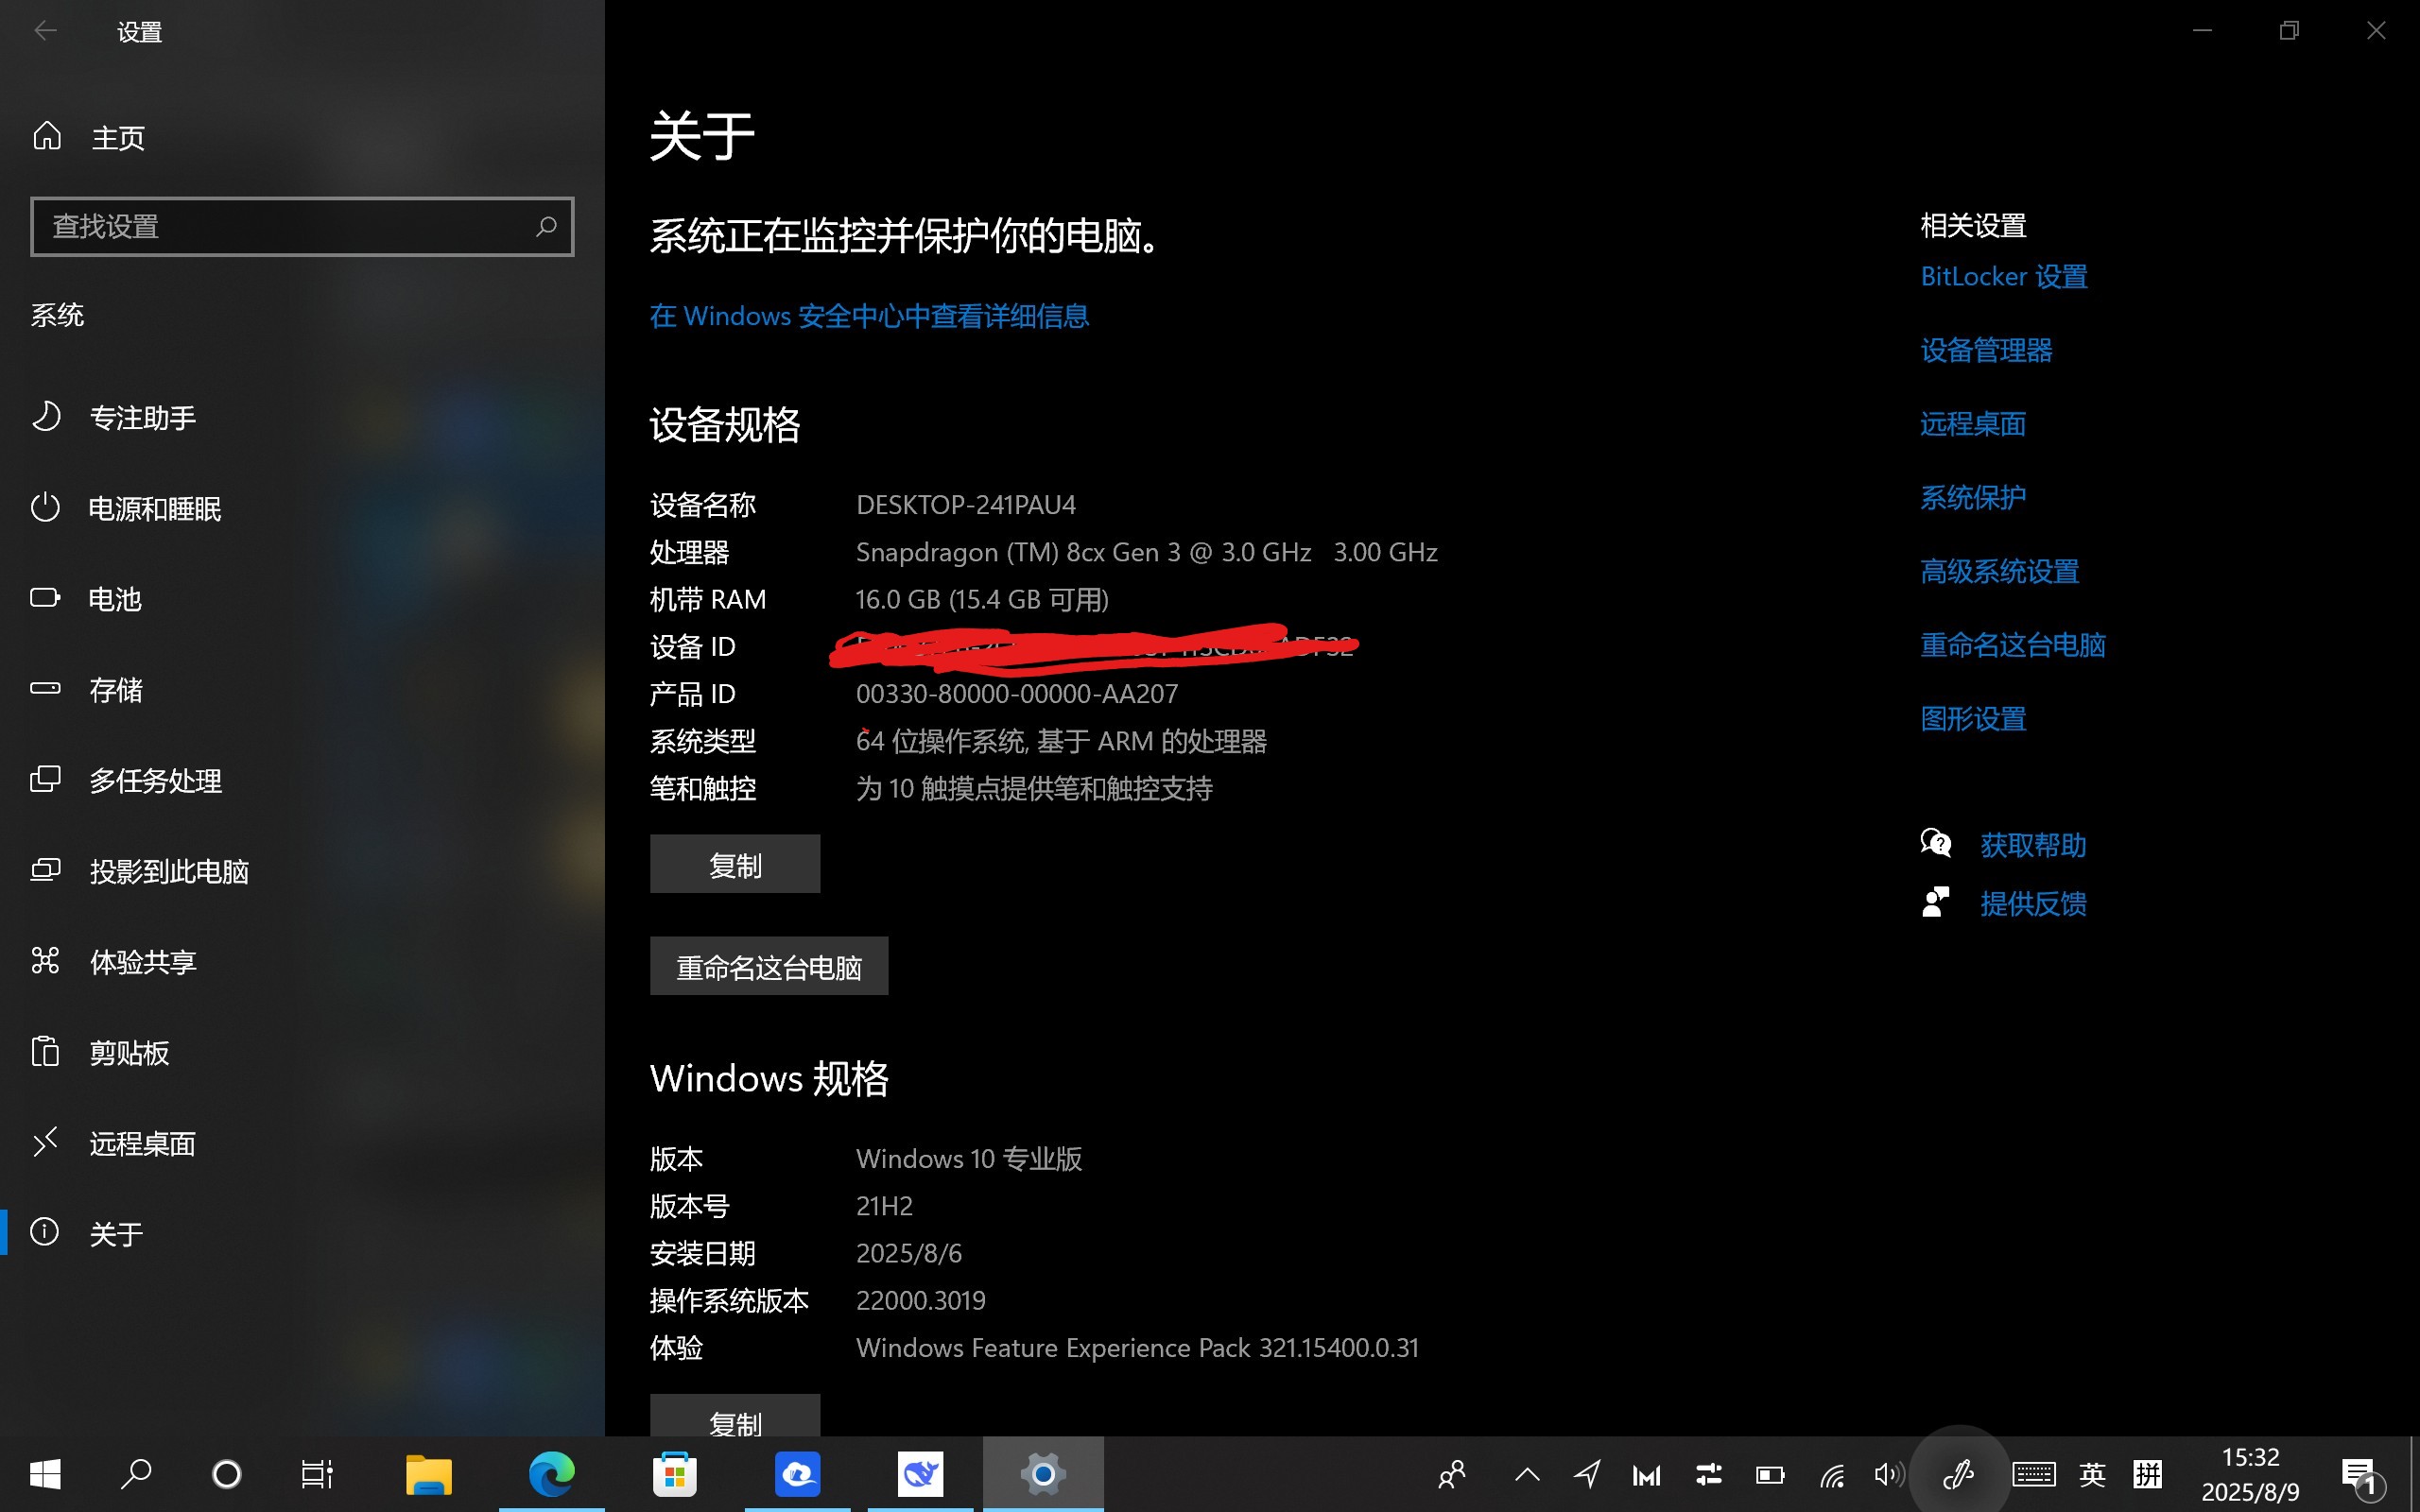Show hidden tray icons chevron
Screen dimensions: 2420x1512
[1527, 1475]
